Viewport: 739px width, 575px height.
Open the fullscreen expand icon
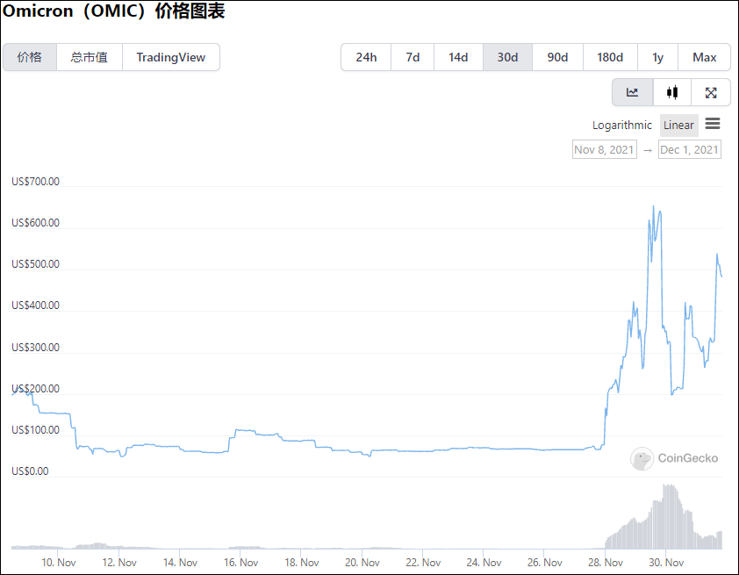click(x=711, y=92)
